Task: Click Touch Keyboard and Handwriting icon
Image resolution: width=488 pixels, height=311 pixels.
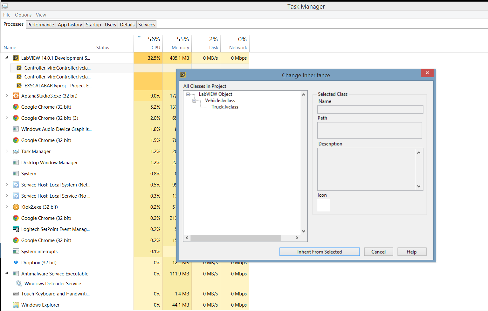Action: coord(16,294)
